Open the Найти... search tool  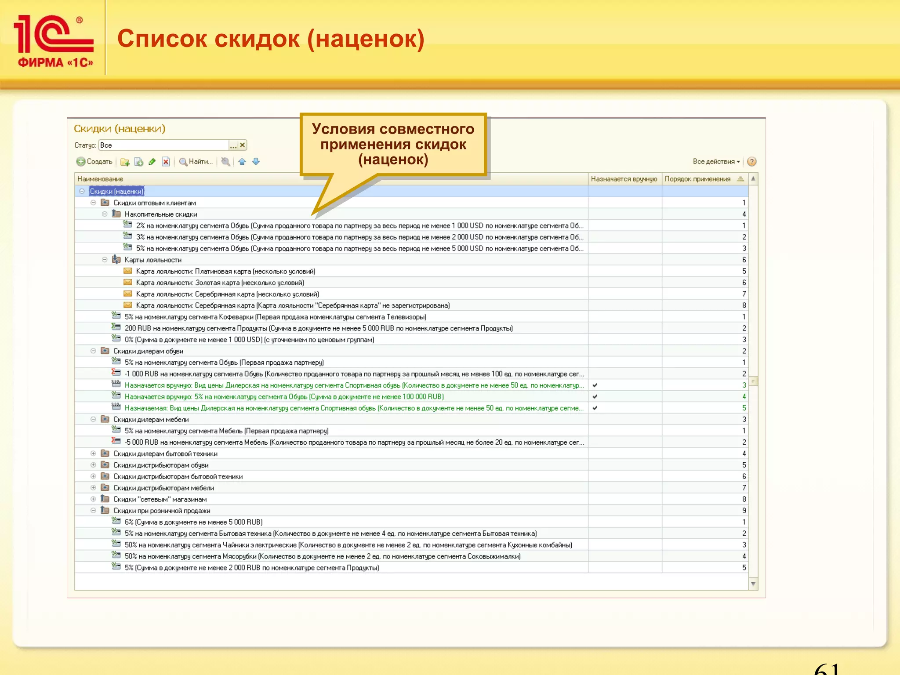click(196, 162)
